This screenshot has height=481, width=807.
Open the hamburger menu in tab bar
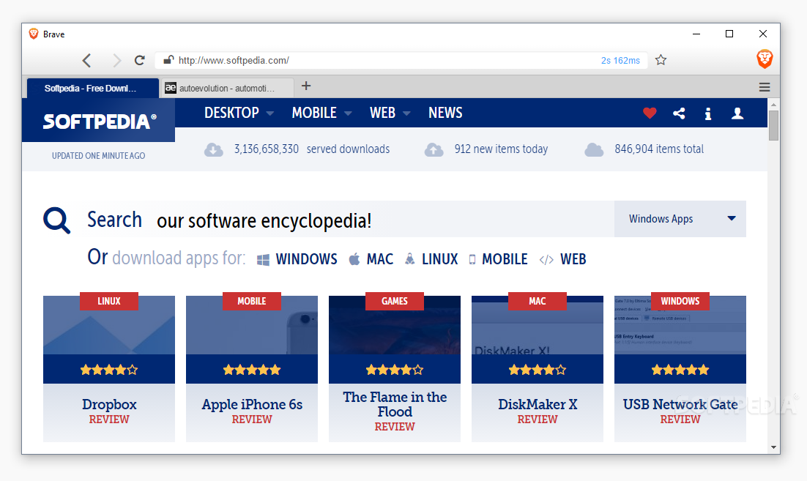tap(765, 87)
